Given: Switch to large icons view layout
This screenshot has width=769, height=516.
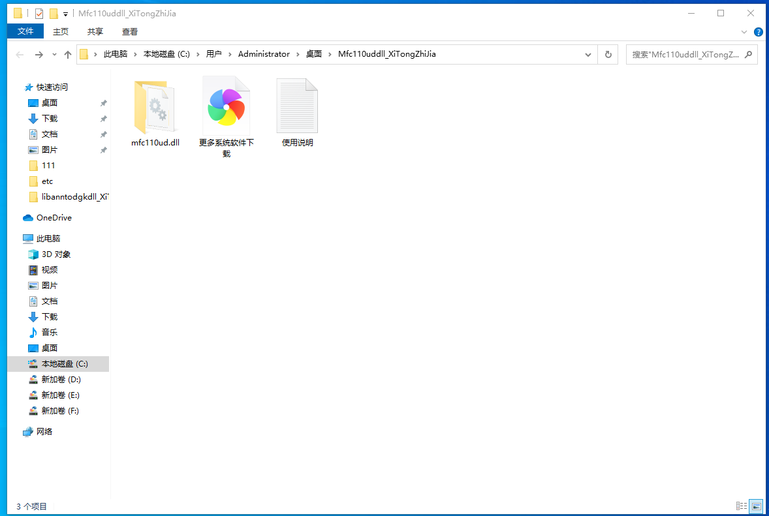Looking at the screenshot, I should pyautogui.click(x=757, y=506).
